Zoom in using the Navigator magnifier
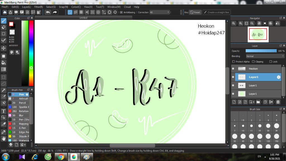Image resolution: width=286 pixels, height=161 pixels. point(240,23)
